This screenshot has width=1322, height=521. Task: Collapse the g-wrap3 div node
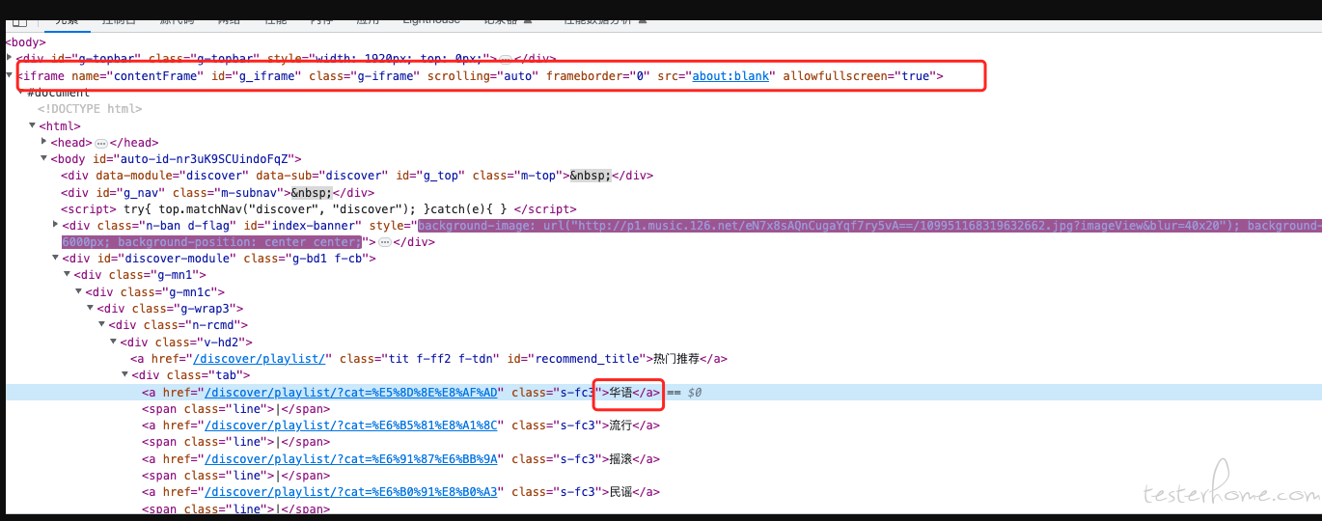coord(90,309)
